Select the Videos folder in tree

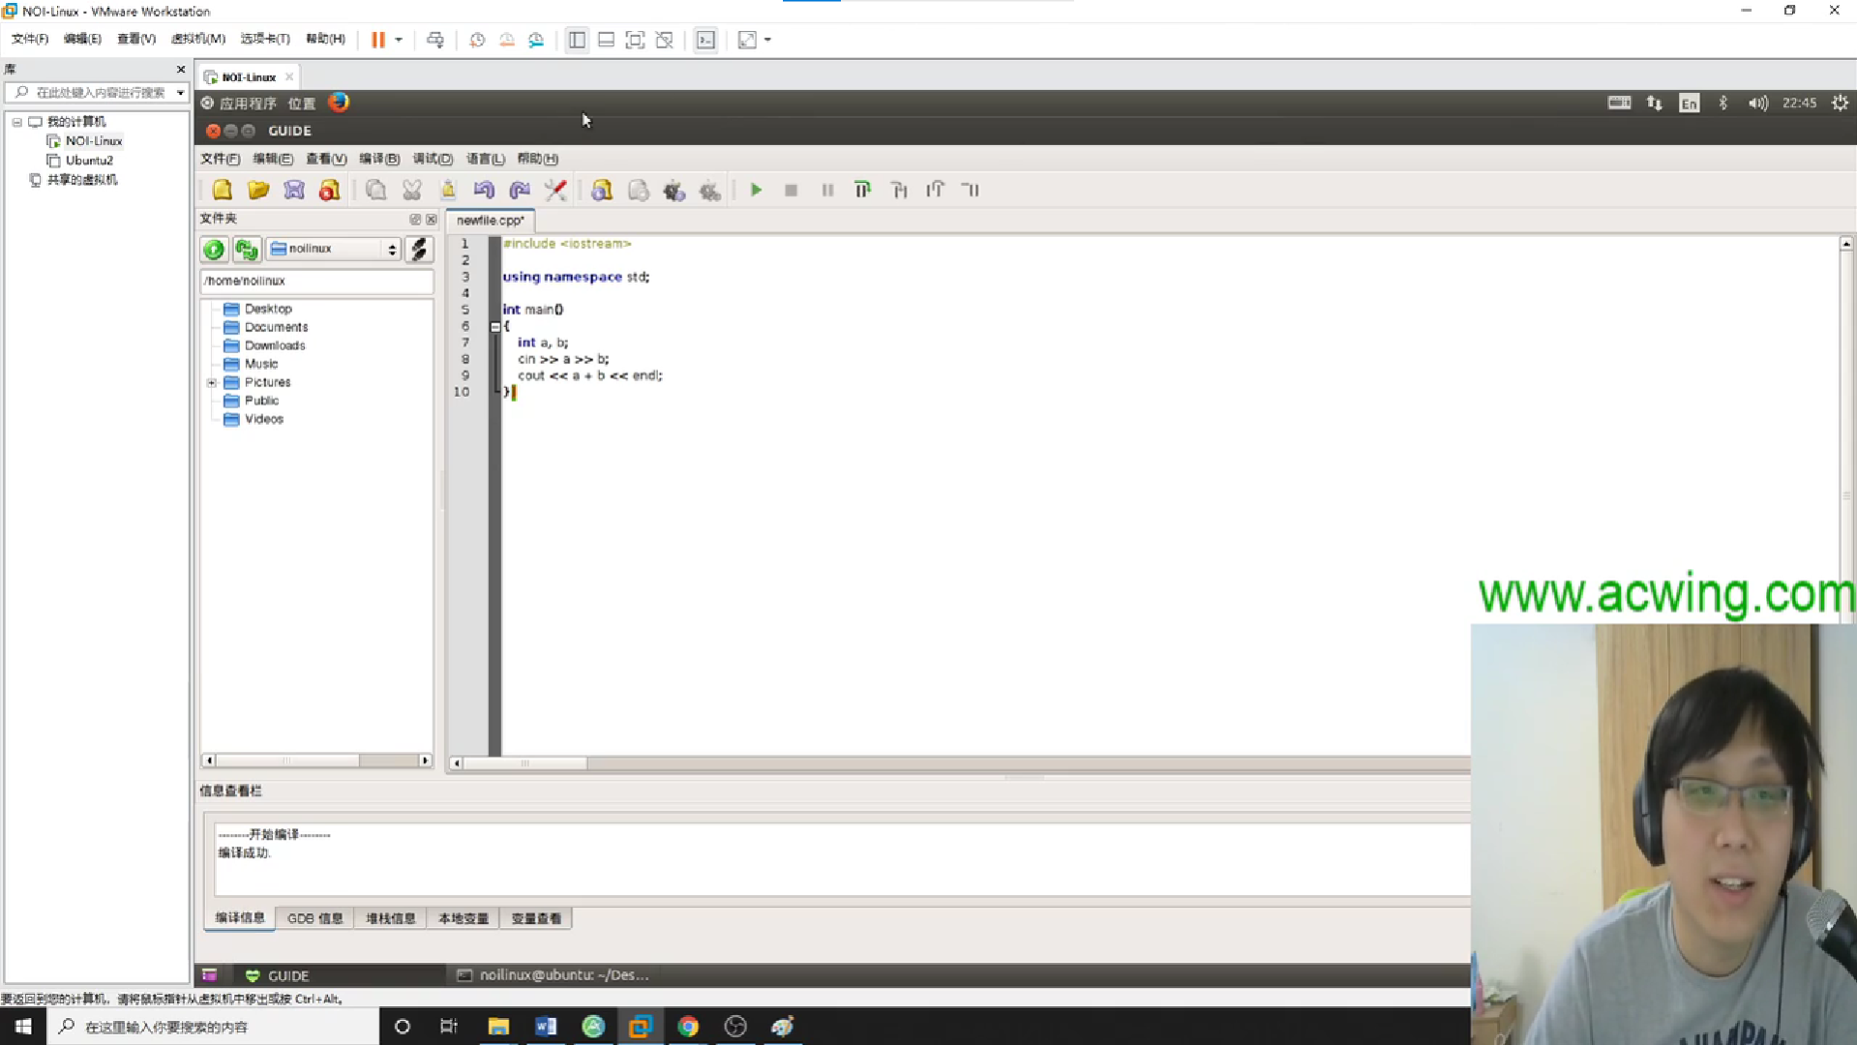pyautogui.click(x=264, y=419)
